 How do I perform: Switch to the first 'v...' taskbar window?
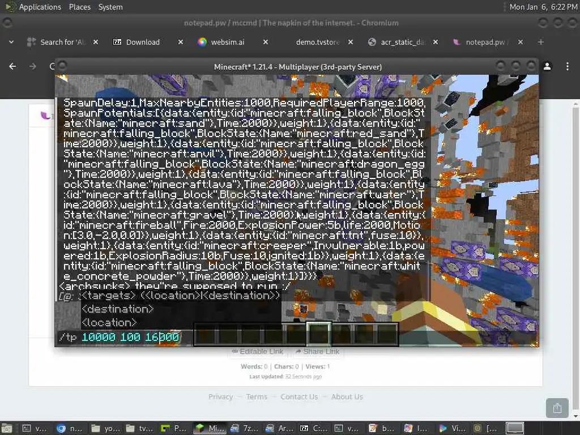point(35,428)
